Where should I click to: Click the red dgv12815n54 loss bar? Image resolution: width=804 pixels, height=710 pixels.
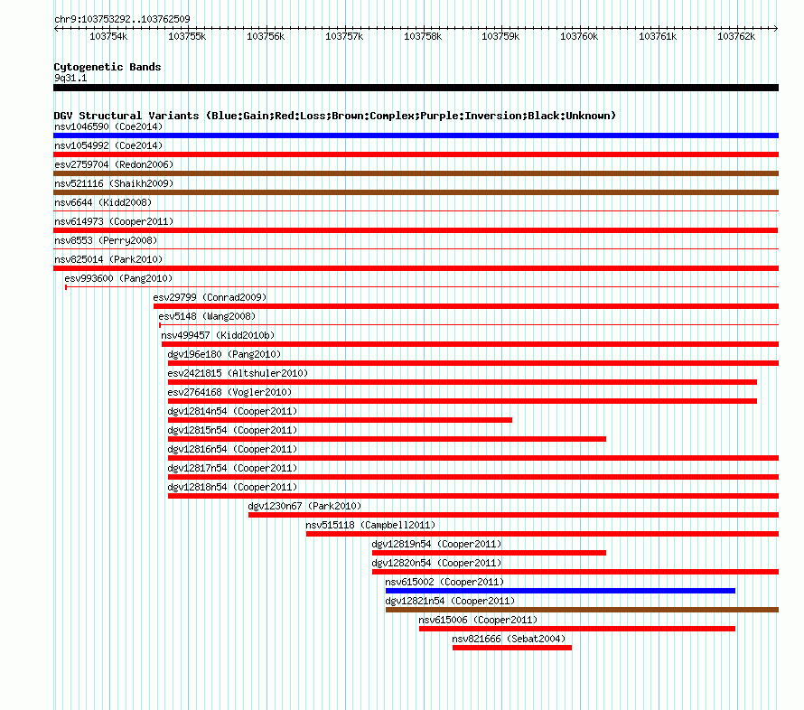(x=388, y=439)
